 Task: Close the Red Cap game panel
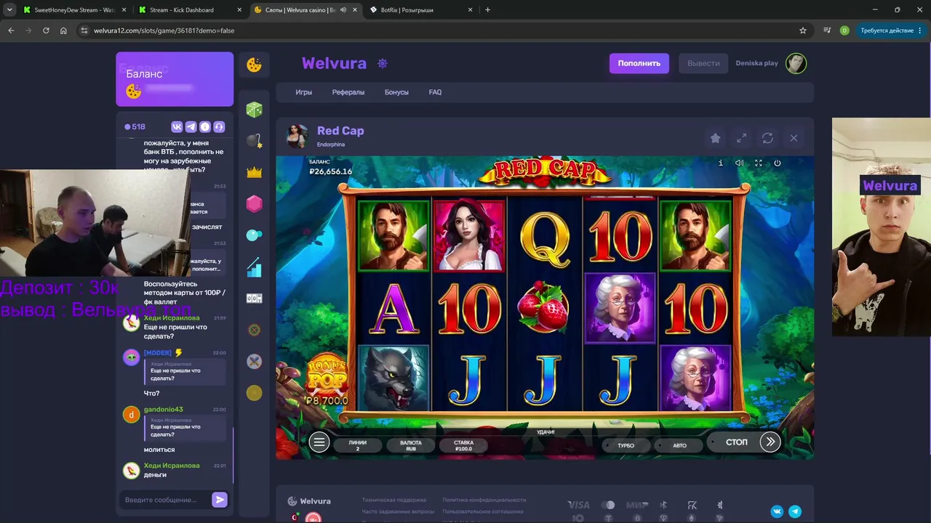pyautogui.click(x=794, y=138)
